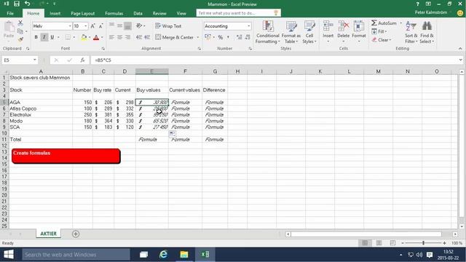This screenshot has height=262, width=466.
Task: Switch to the Insert tab
Action: coord(55,13)
